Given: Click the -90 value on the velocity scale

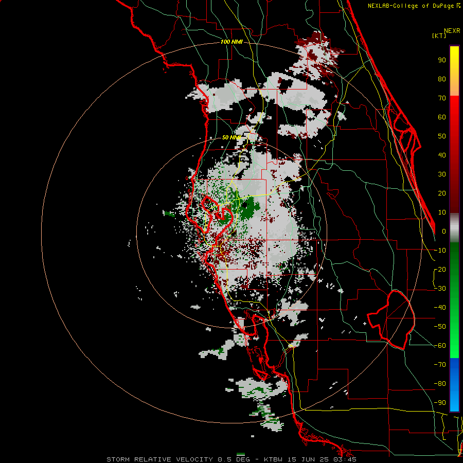Looking at the screenshot, I should (440, 403).
